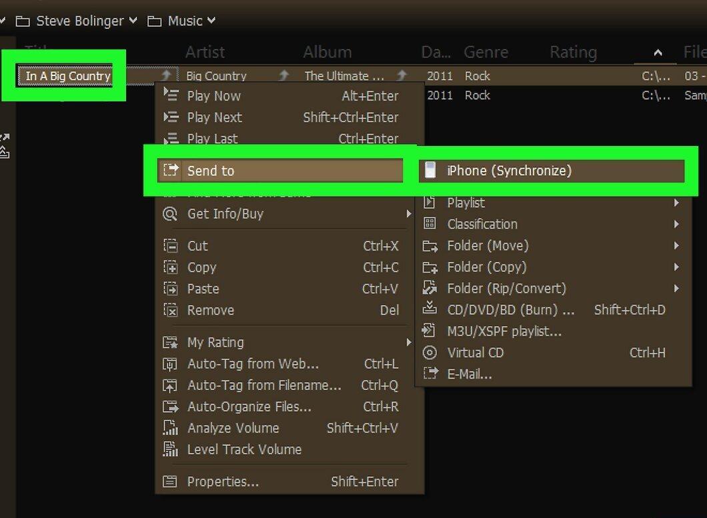
Task: Click the Da... date column header
Action: 436,52
